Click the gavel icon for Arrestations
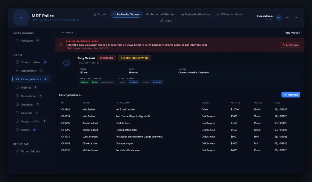The width and height of the screenshot is (312, 182). pyautogui.click(x=17, y=71)
